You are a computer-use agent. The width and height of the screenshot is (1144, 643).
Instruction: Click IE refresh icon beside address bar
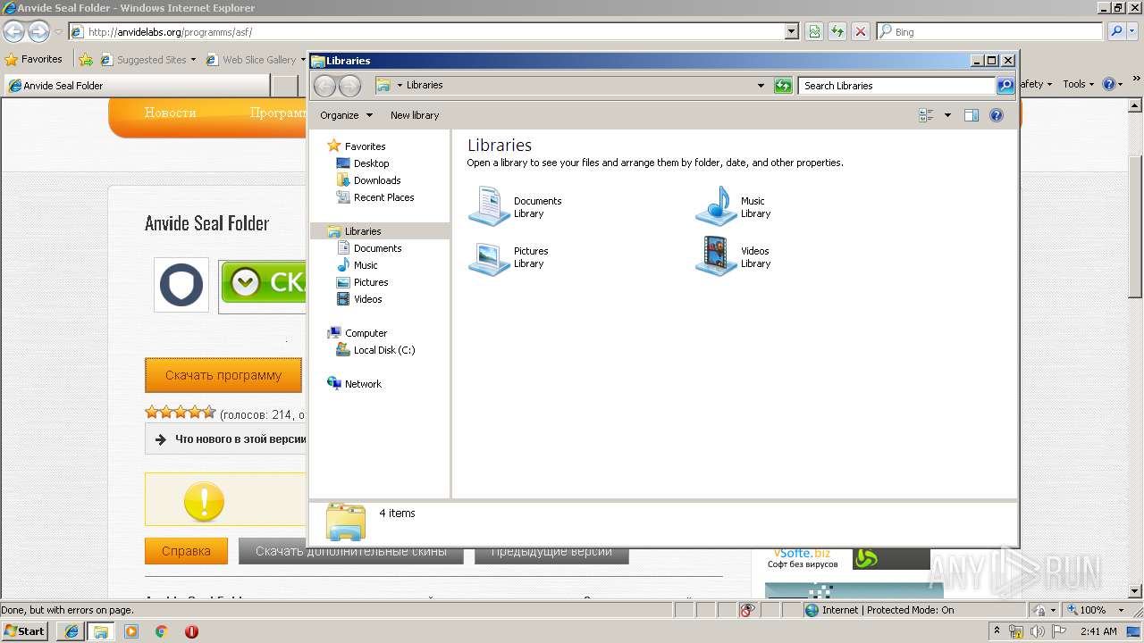click(837, 32)
